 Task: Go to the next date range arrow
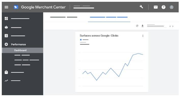click(173, 26)
